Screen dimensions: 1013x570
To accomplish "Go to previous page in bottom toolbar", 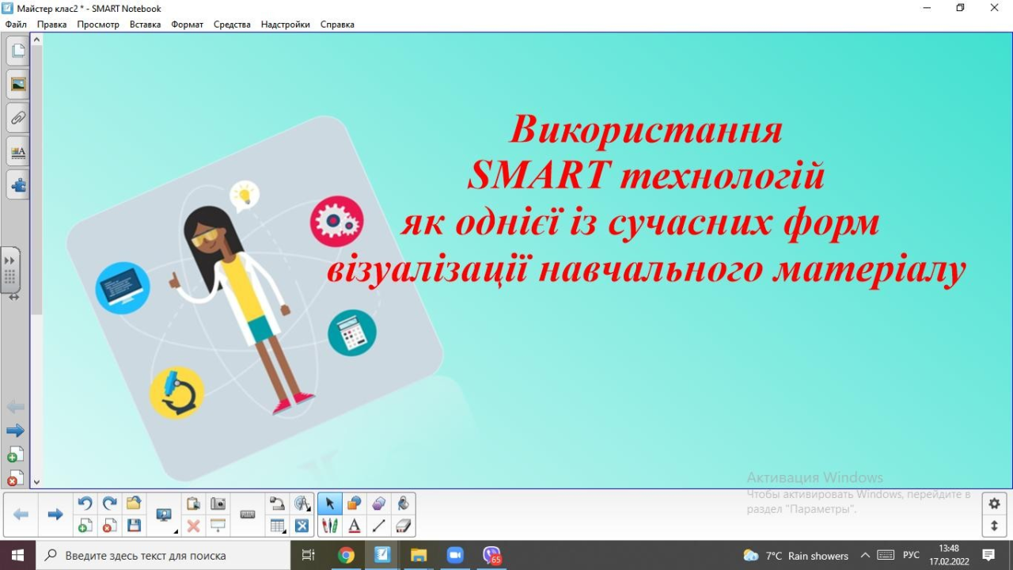I will click(x=21, y=515).
